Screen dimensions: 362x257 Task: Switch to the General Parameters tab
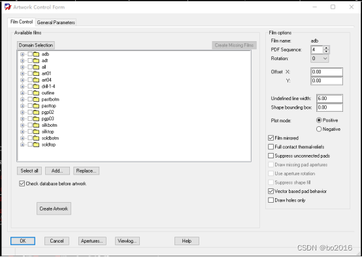tap(56, 22)
